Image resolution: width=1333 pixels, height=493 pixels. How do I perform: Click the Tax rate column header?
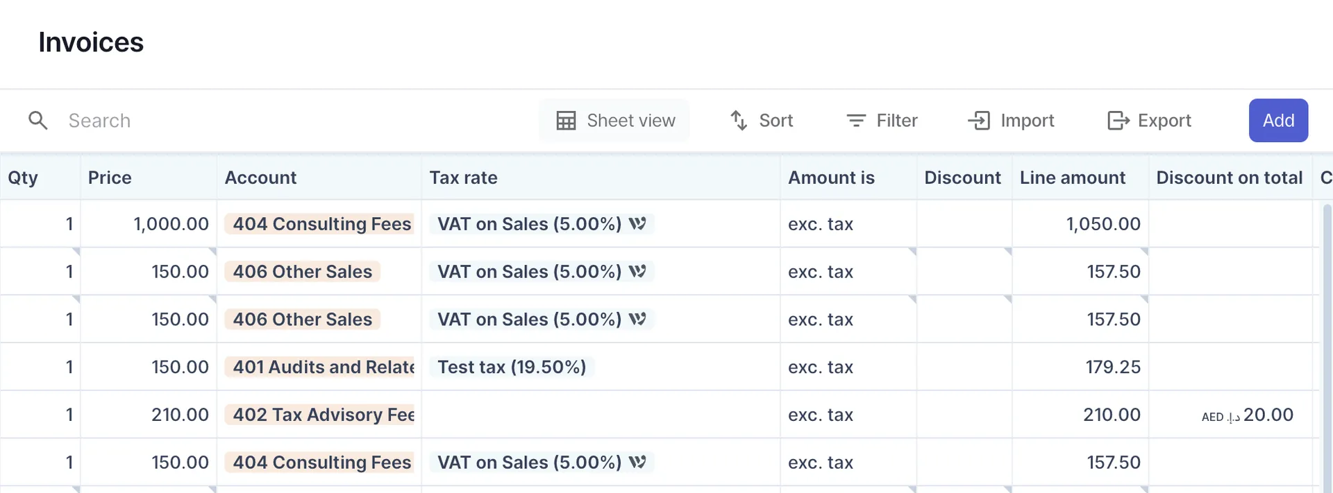[x=463, y=178]
